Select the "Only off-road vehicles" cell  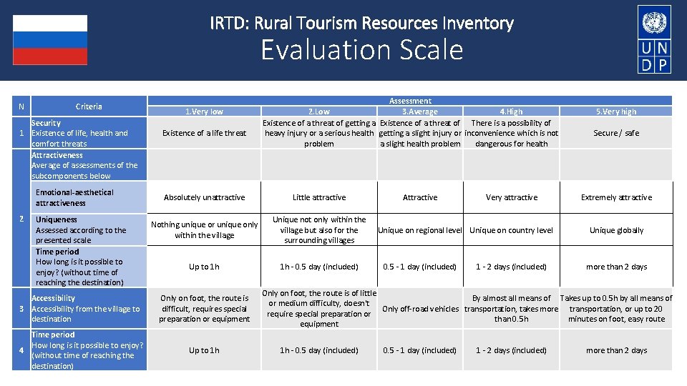click(x=420, y=309)
